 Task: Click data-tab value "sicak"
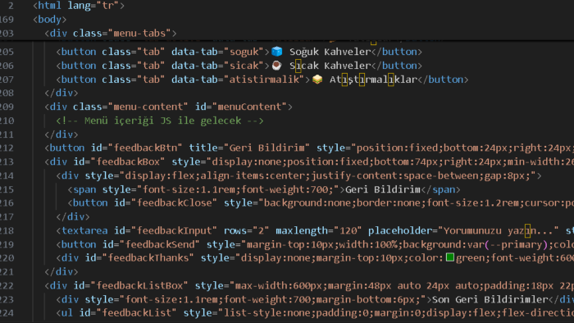pyautogui.click(x=244, y=66)
